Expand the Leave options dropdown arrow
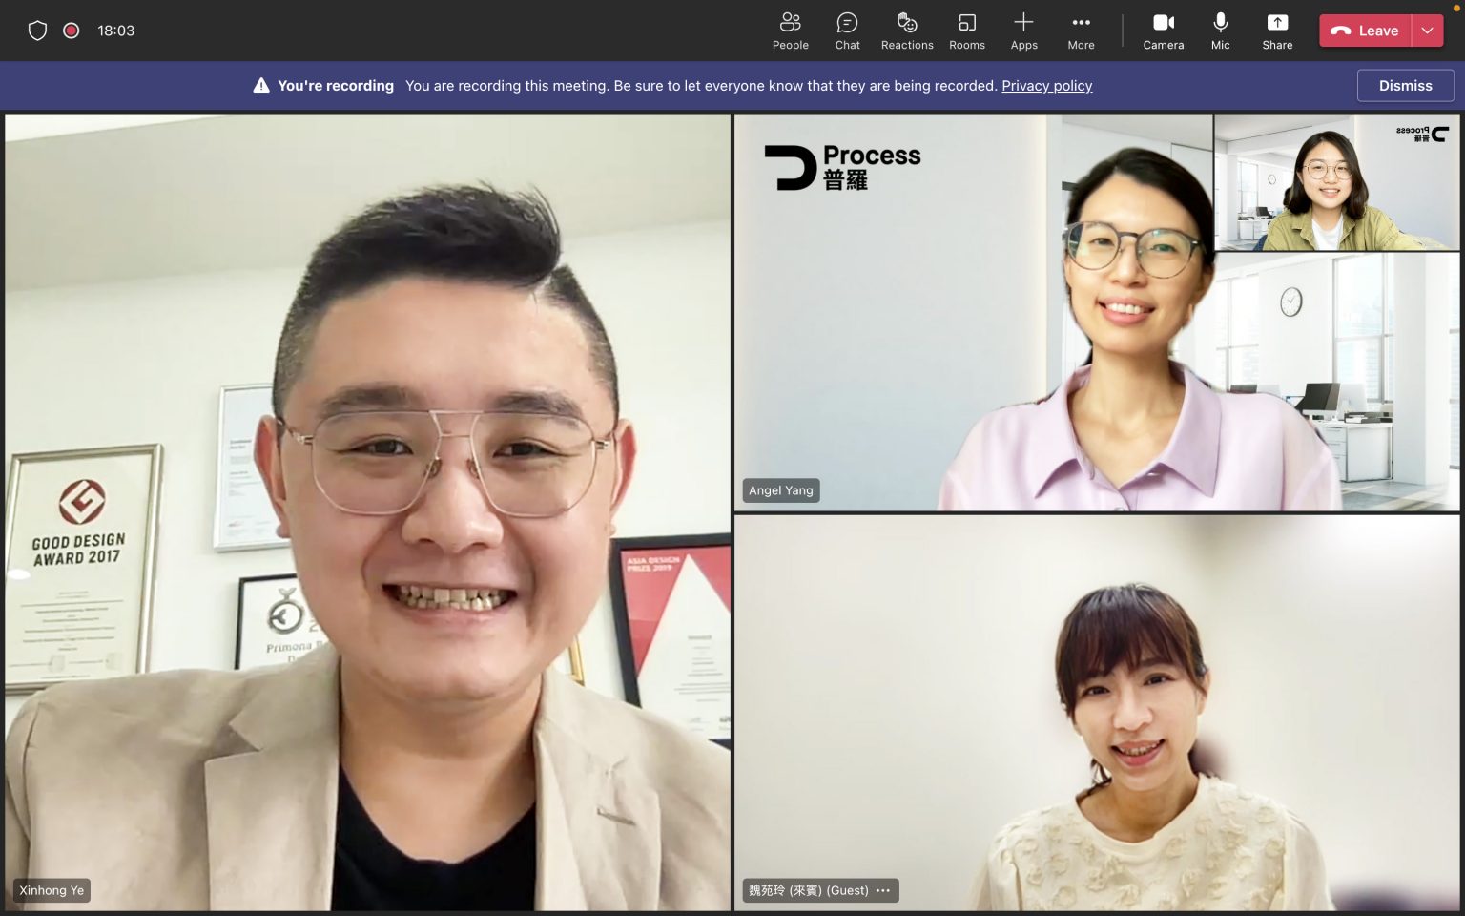This screenshot has width=1465, height=916. 1427,31
